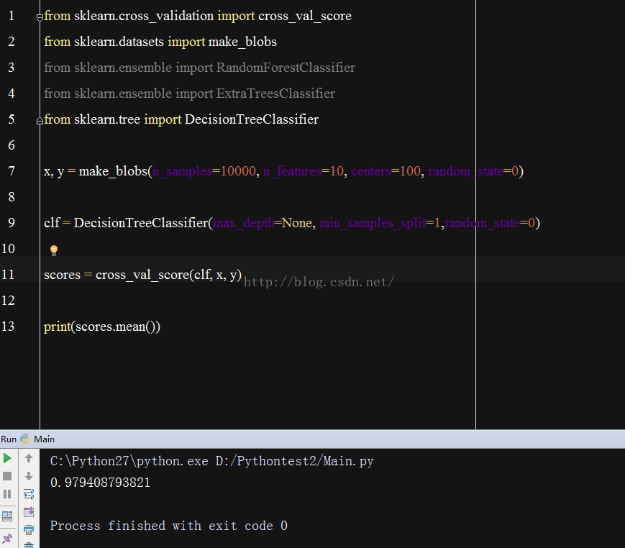The height and width of the screenshot is (548, 625).
Task: Click on make_blobs import in line 2
Action: [242, 42]
